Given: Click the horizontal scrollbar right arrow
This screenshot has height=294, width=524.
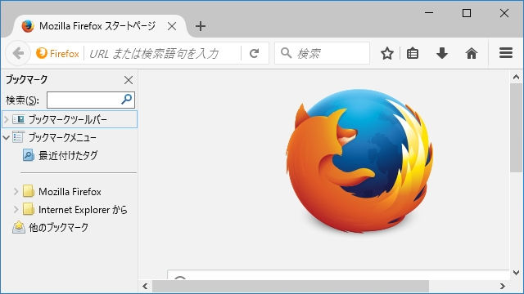Looking at the screenshot, I should pos(502,287).
